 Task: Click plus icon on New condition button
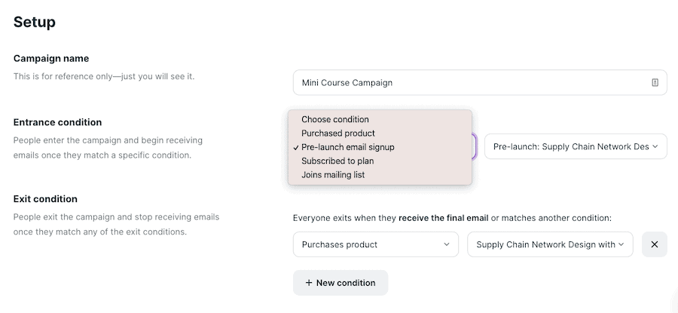pyautogui.click(x=309, y=283)
